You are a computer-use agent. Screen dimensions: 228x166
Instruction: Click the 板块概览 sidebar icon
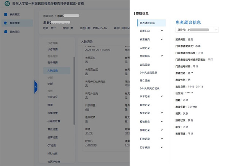[6, 15]
